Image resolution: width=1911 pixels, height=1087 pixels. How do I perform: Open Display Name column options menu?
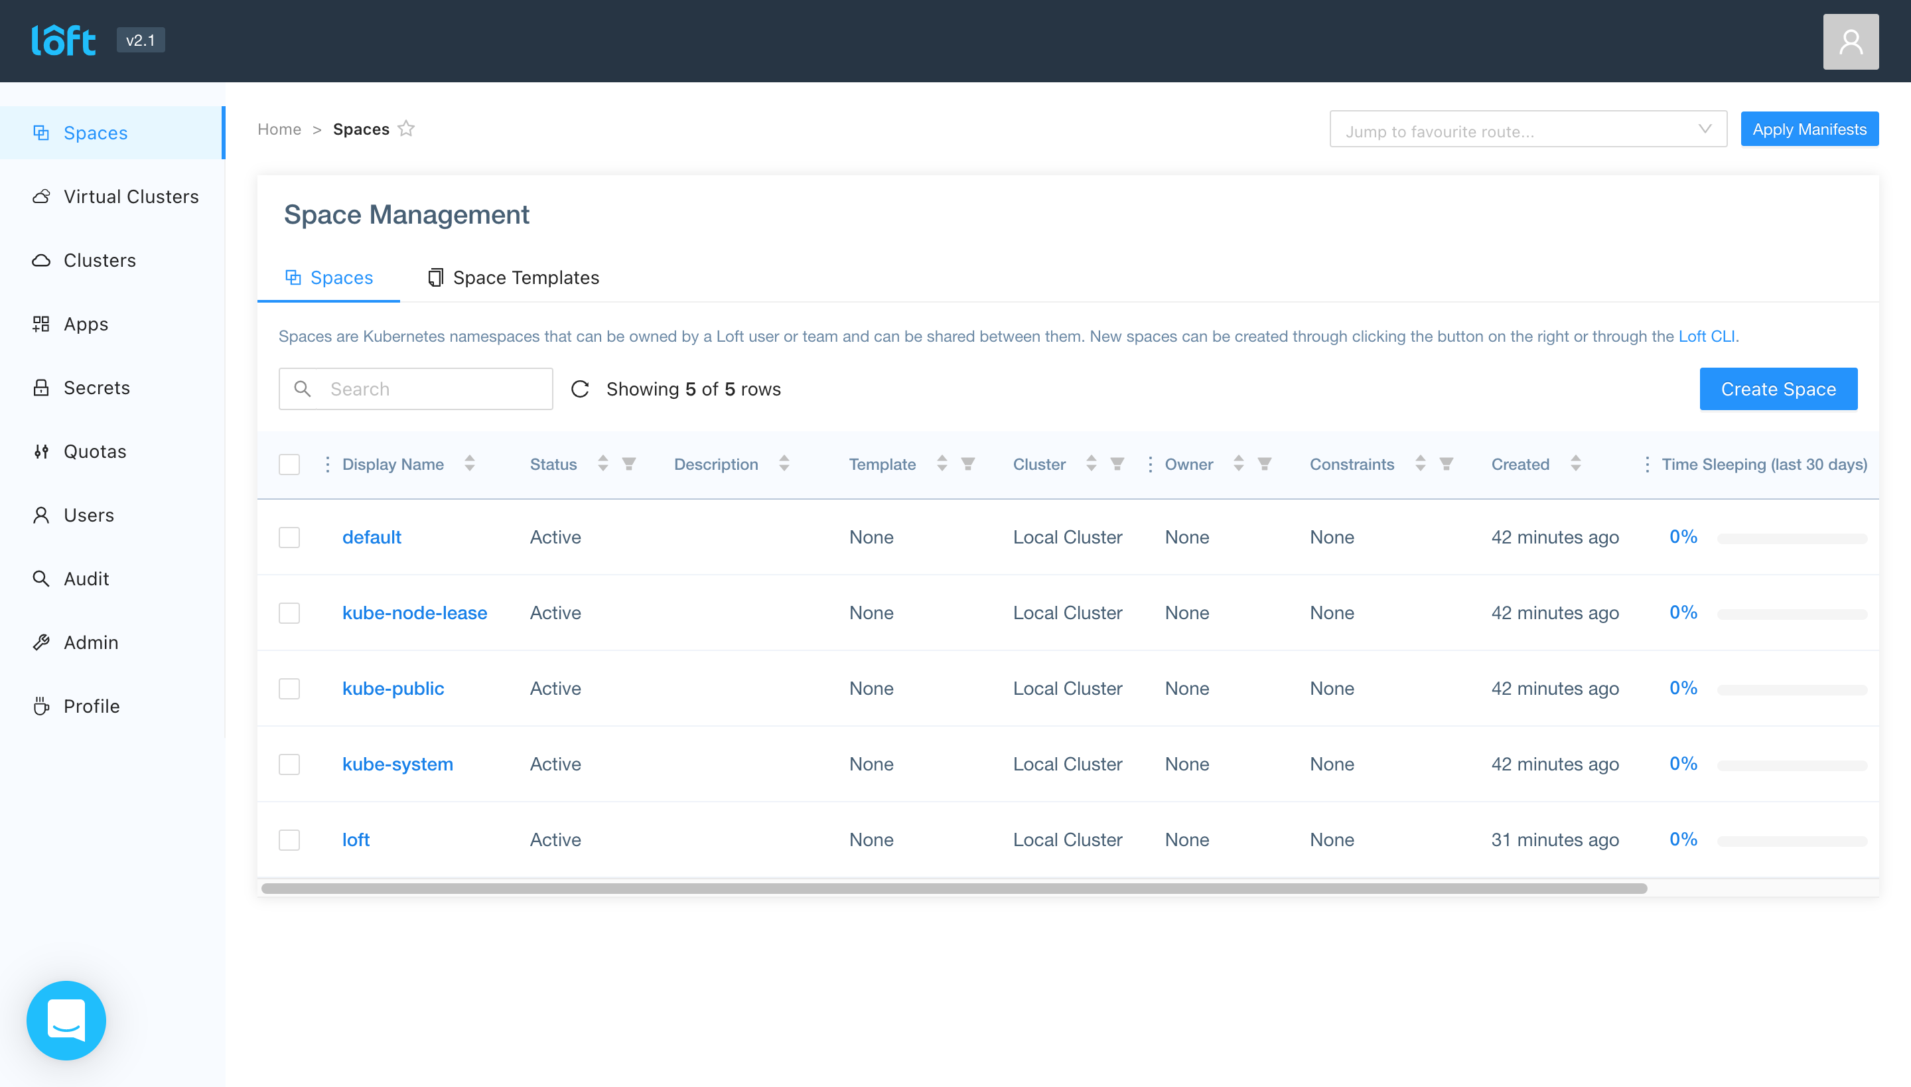[327, 465]
